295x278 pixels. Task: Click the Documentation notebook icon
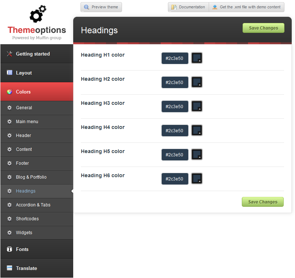pyautogui.click(x=174, y=7)
